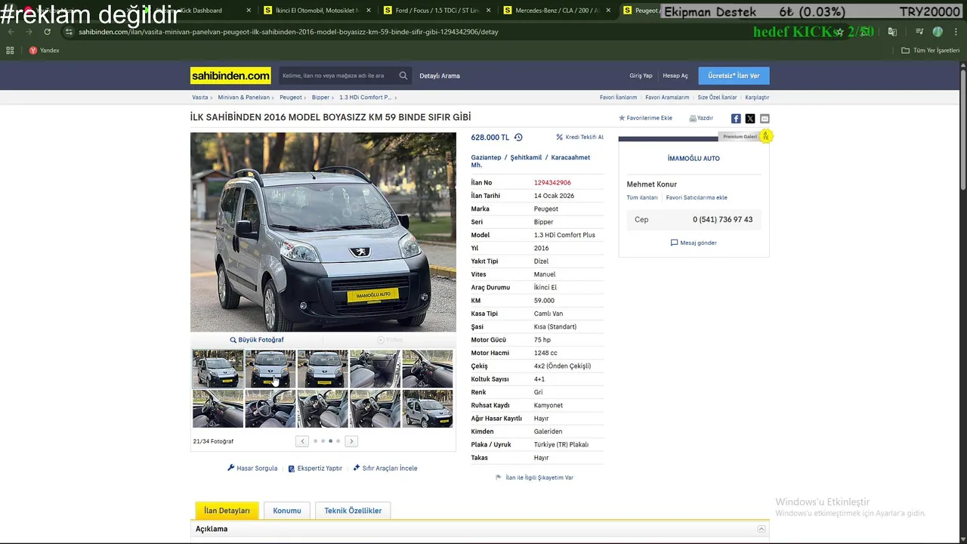
Task: Click Favori Satıcılarıma ekle
Action: tap(697, 197)
